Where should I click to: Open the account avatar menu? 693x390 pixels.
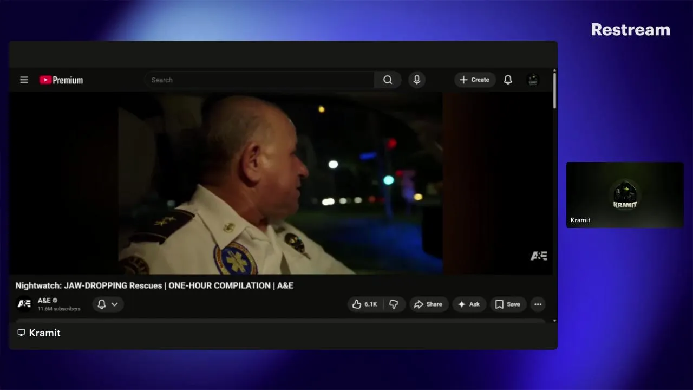pos(533,80)
